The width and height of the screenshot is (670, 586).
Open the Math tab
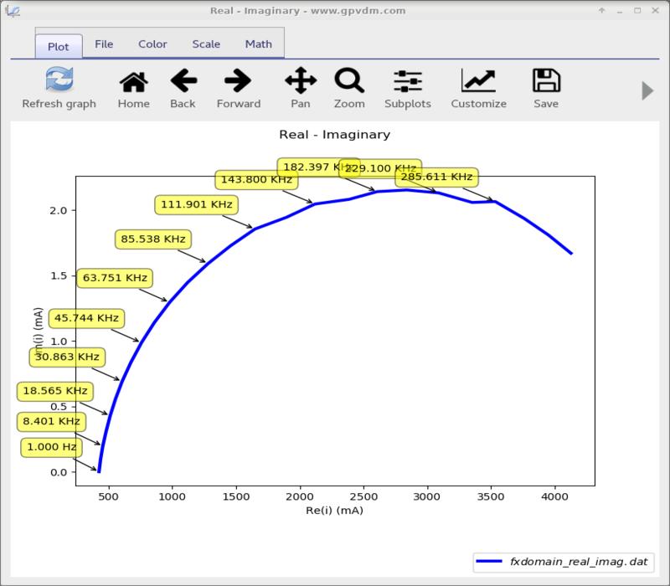258,44
